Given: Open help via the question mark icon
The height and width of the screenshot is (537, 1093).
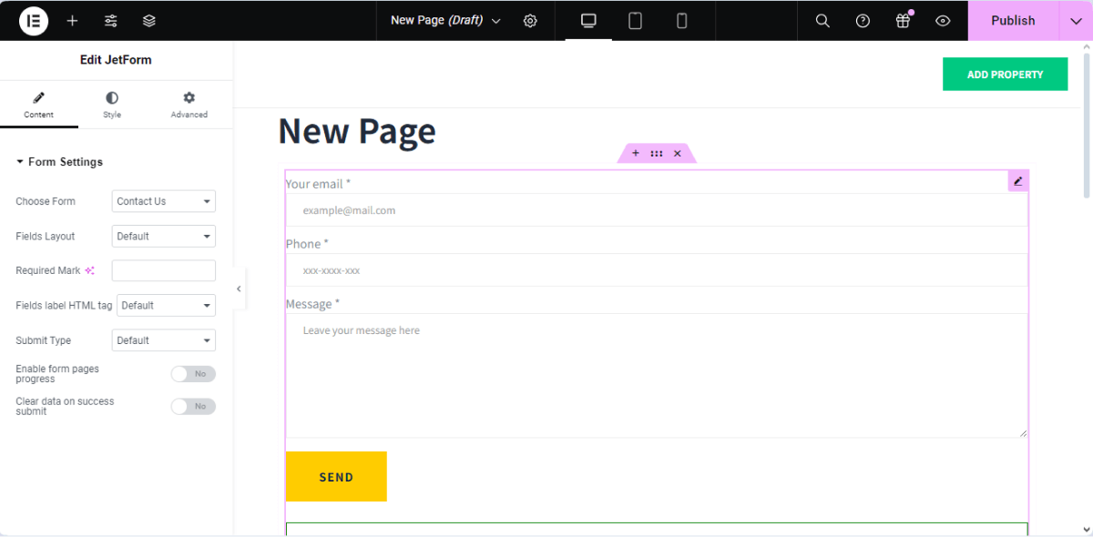Looking at the screenshot, I should 863,20.
